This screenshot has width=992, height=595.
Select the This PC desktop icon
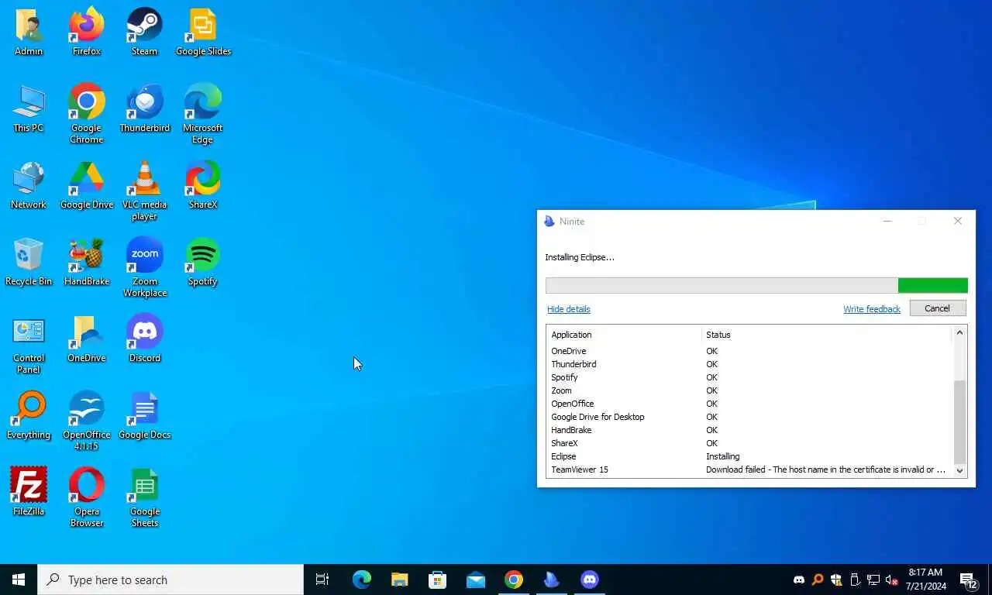[29, 109]
